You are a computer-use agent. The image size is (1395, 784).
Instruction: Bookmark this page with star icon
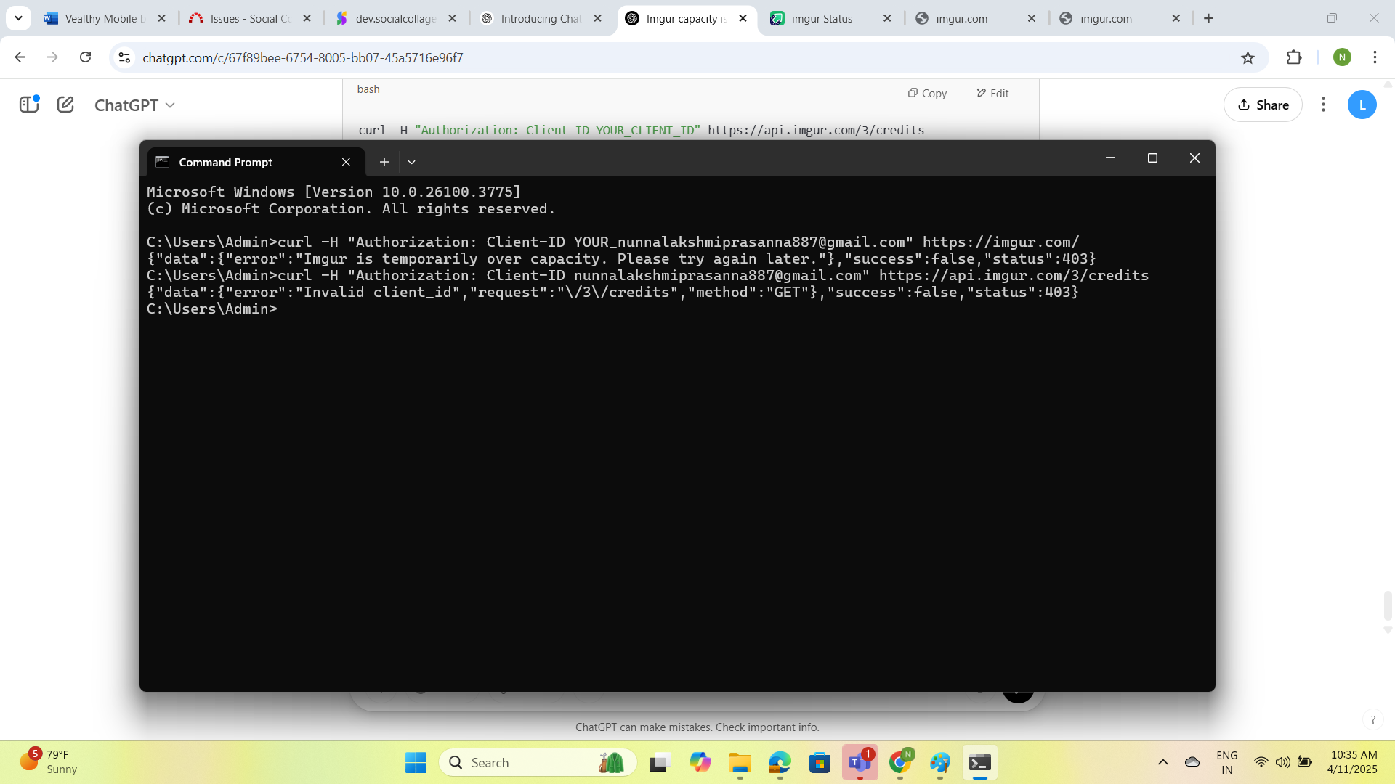1248,58
